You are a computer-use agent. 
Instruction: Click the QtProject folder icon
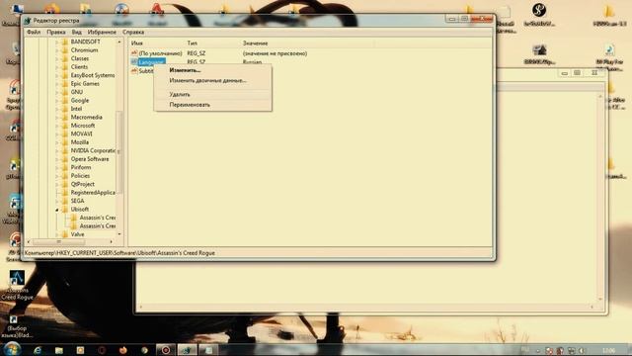click(x=65, y=184)
